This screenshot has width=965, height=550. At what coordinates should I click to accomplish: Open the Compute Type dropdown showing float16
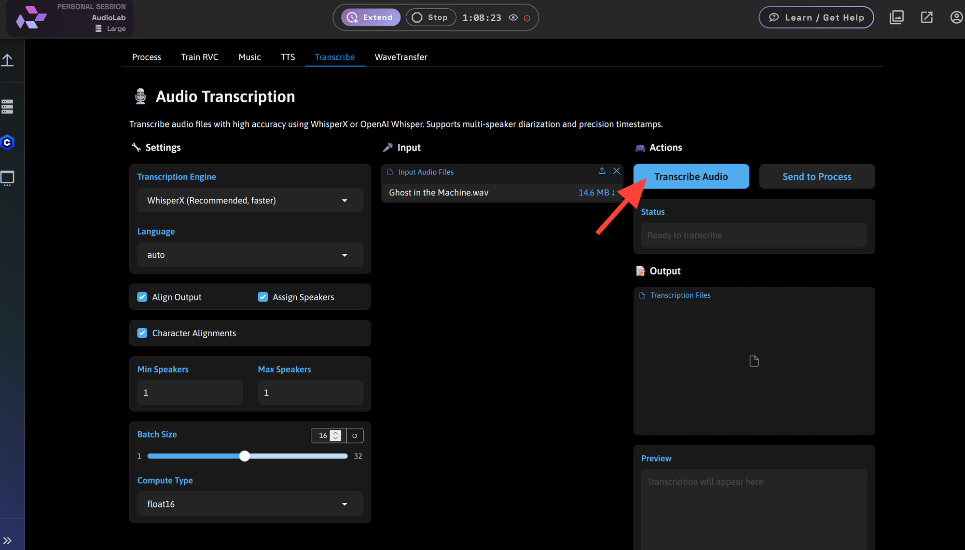click(x=250, y=504)
